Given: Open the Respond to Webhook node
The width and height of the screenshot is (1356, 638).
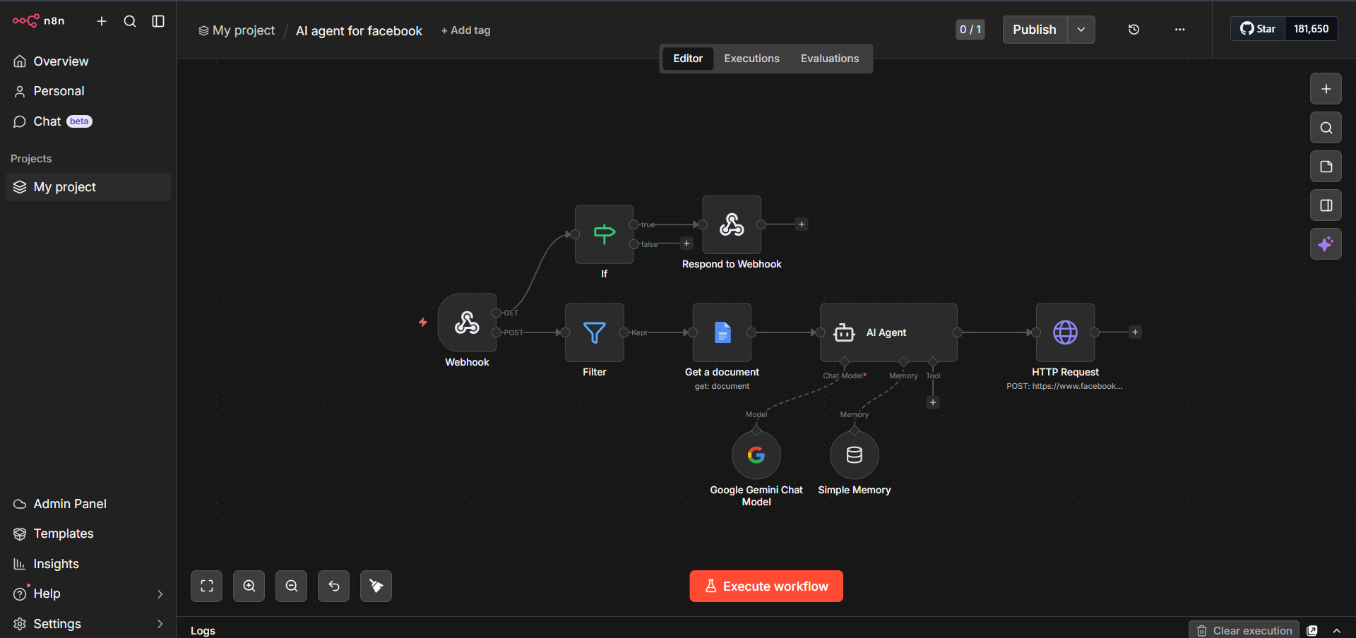Looking at the screenshot, I should pyautogui.click(x=731, y=224).
